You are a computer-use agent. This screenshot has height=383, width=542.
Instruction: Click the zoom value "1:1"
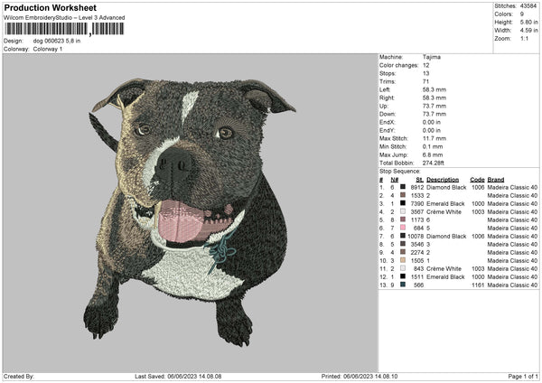click(x=524, y=38)
